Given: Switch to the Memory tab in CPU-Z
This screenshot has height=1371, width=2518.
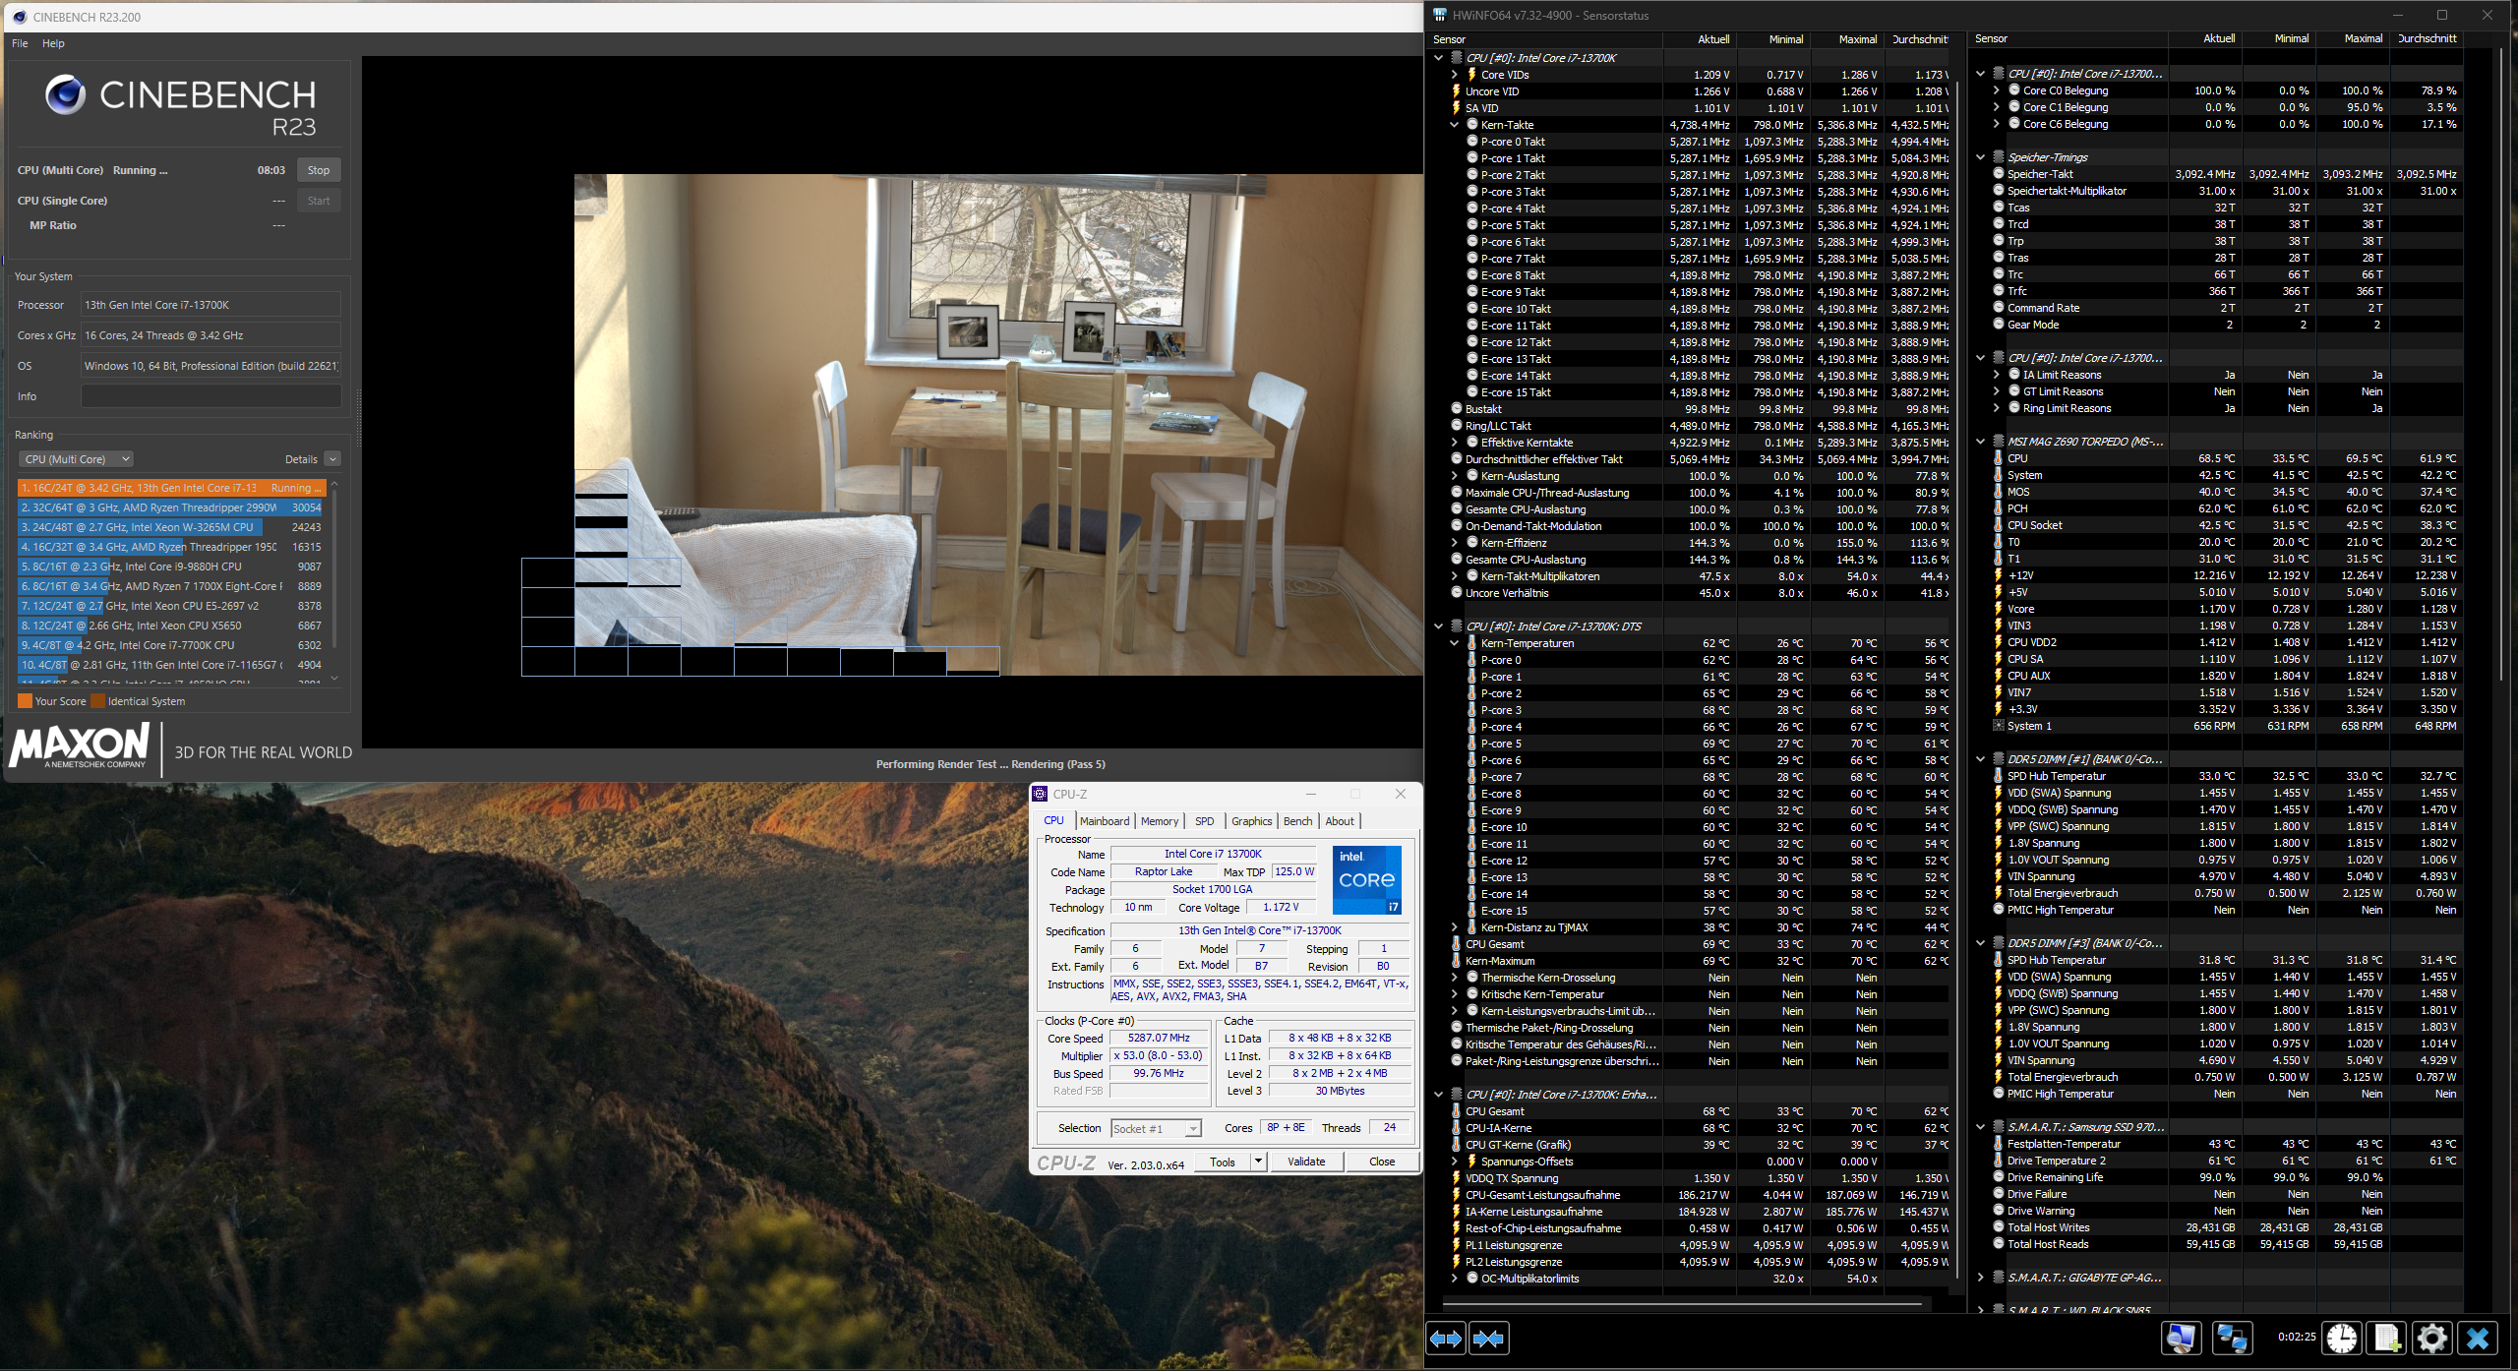Looking at the screenshot, I should point(1159,821).
